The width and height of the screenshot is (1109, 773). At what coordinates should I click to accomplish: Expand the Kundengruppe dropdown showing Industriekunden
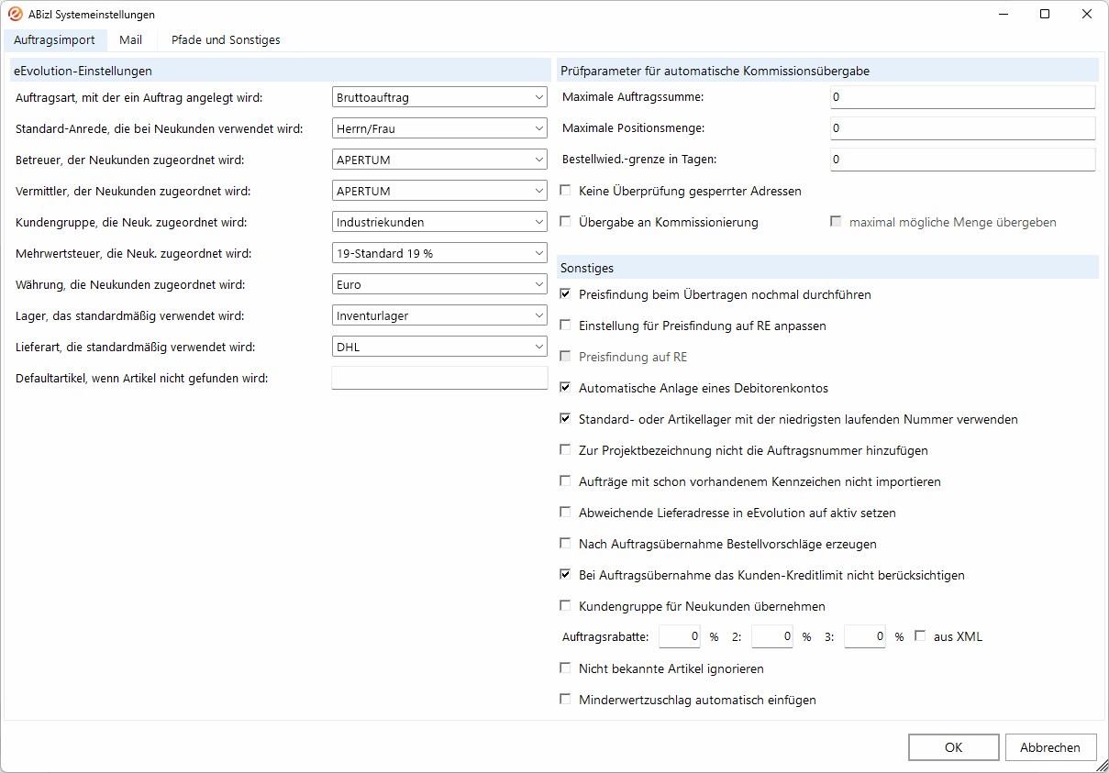coord(439,222)
